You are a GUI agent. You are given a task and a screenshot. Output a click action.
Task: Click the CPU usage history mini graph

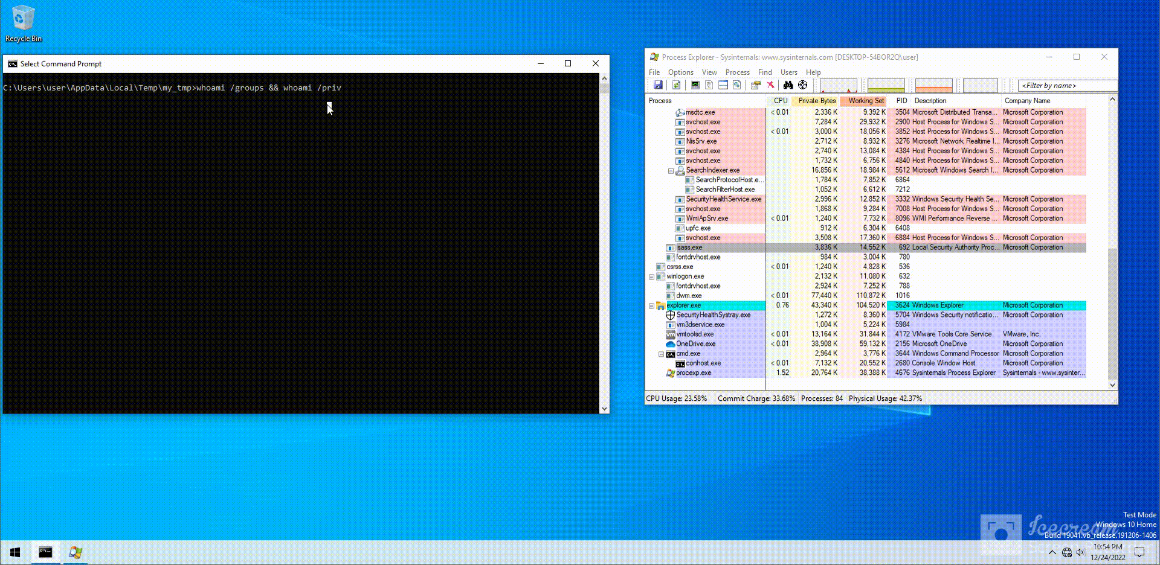coord(838,86)
